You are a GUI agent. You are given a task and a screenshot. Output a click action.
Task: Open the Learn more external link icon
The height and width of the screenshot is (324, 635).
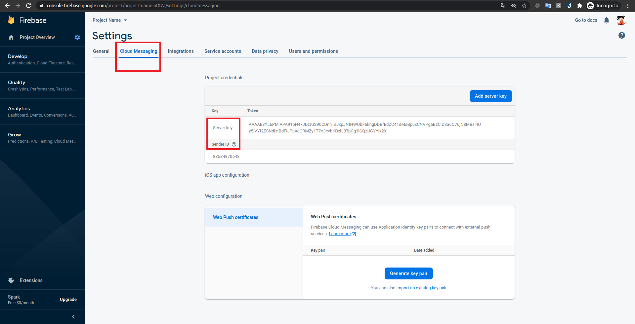354,234
